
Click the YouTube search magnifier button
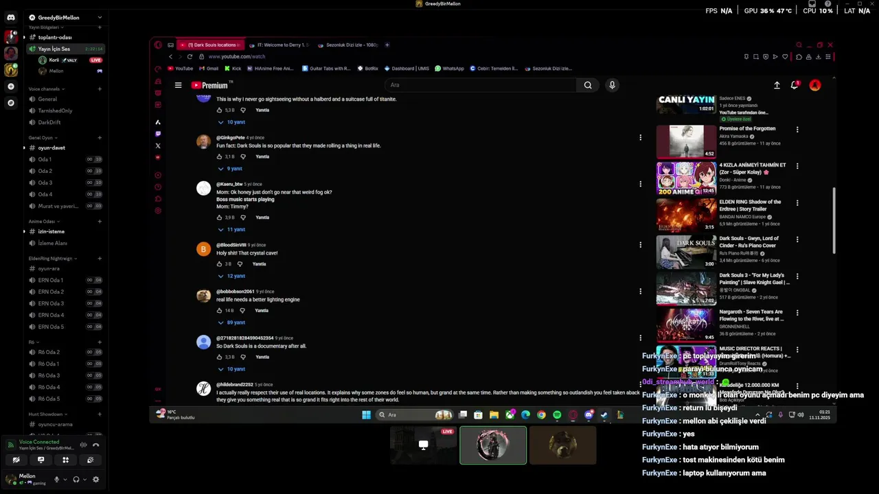[588, 85]
